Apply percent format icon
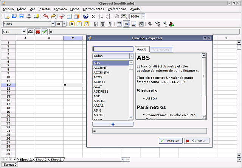 [x=150, y=24]
